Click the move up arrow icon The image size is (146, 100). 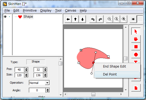tap(75, 19)
